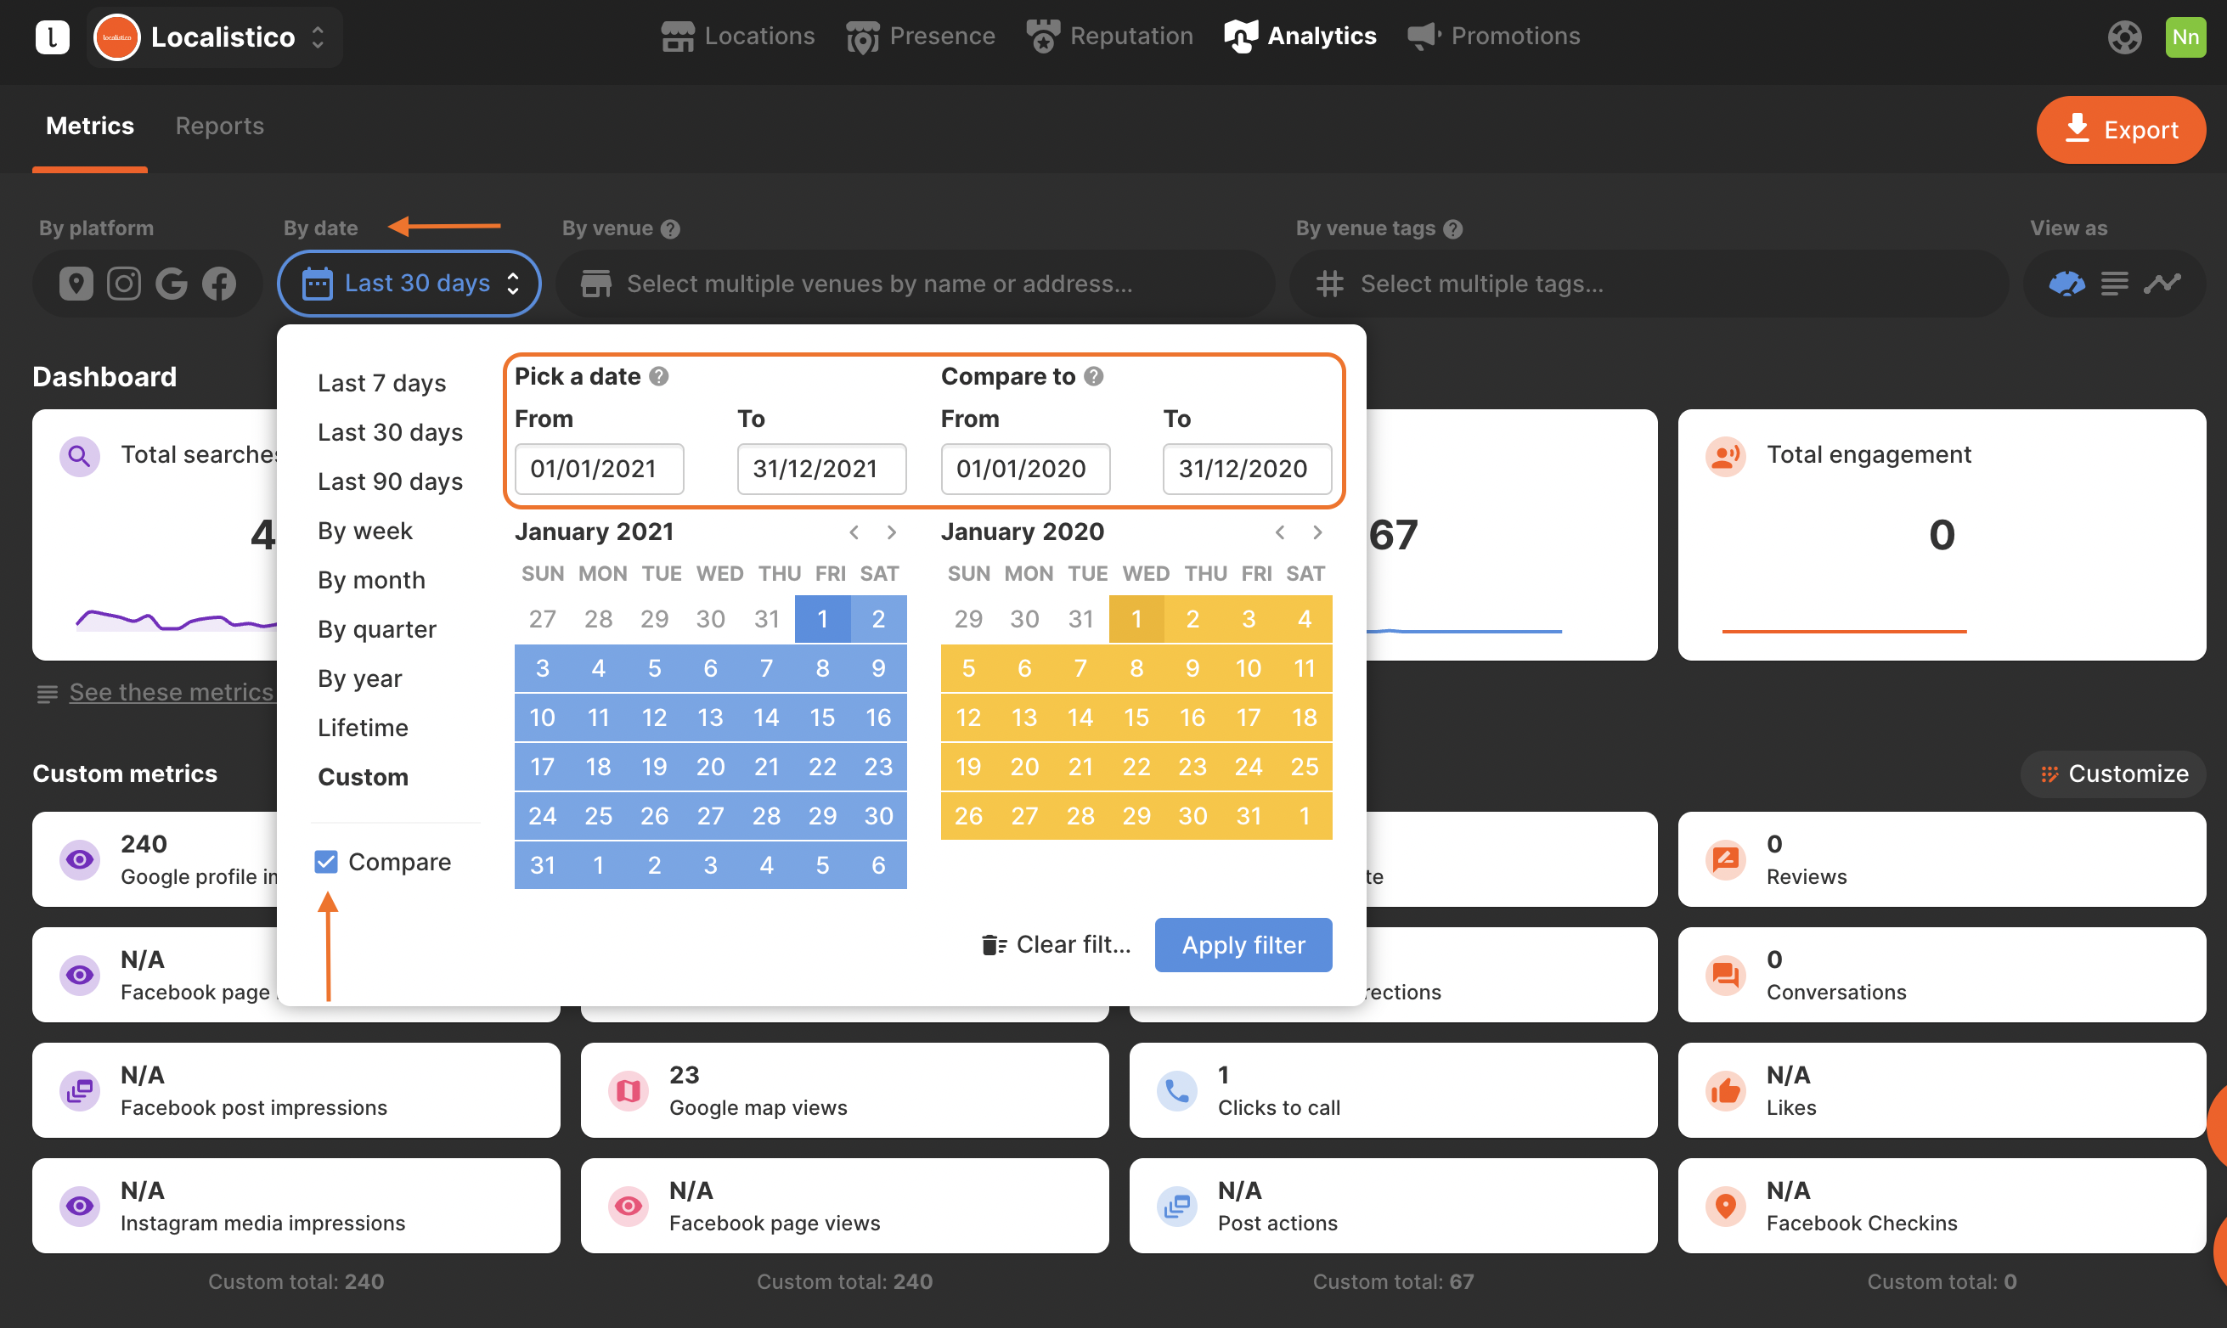Select the By week option
The height and width of the screenshot is (1328, 2227).
pyautogui.click(x=365, y=531)
